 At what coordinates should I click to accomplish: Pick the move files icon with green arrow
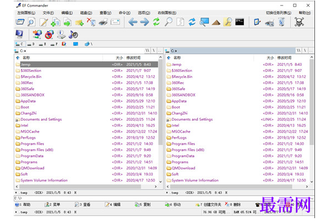click(x=67, y=22)
